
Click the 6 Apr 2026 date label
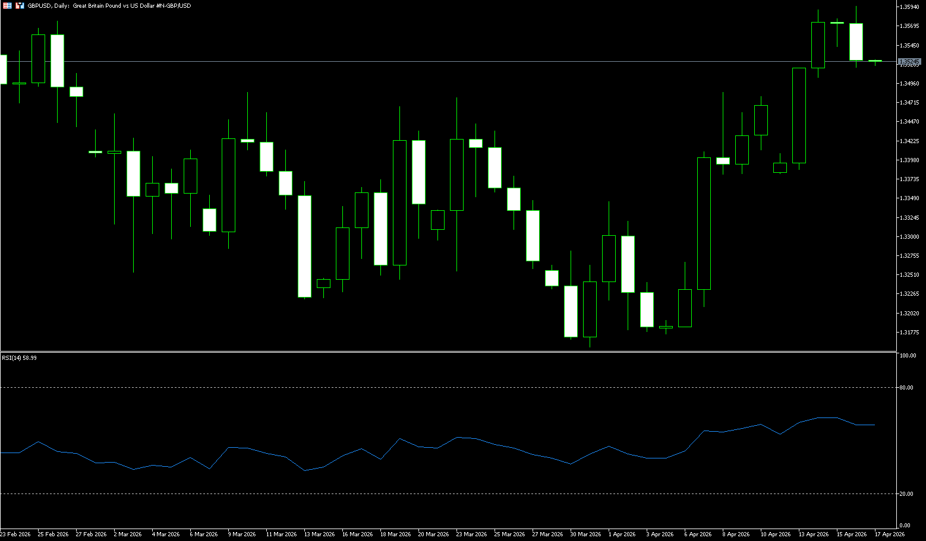tap(697, 534)
